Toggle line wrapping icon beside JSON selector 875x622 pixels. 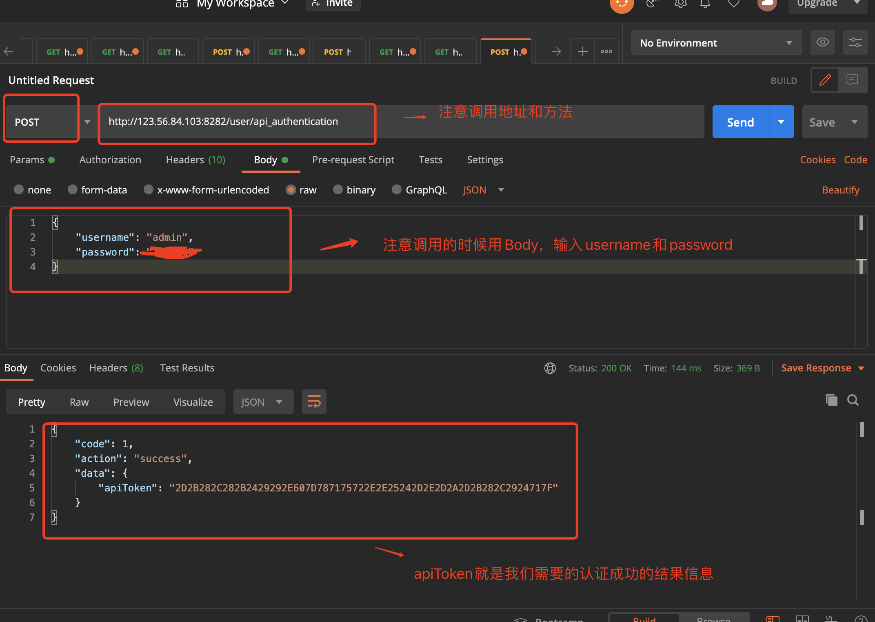tap(314, 401)
